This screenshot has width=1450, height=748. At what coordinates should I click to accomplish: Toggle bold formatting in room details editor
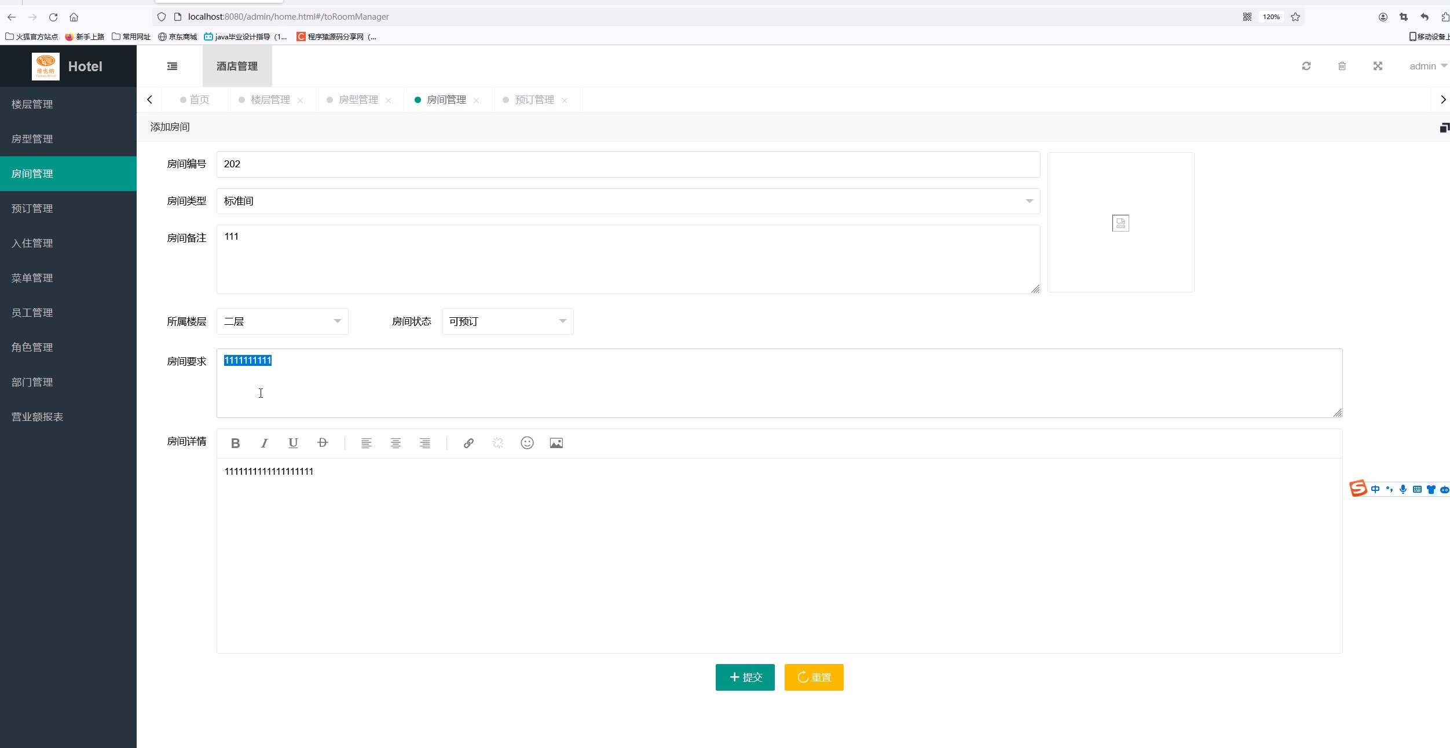[x=235, y=443]
